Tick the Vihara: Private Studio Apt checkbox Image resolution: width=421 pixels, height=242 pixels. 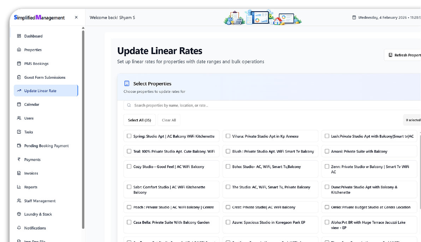tap(228, 136)
